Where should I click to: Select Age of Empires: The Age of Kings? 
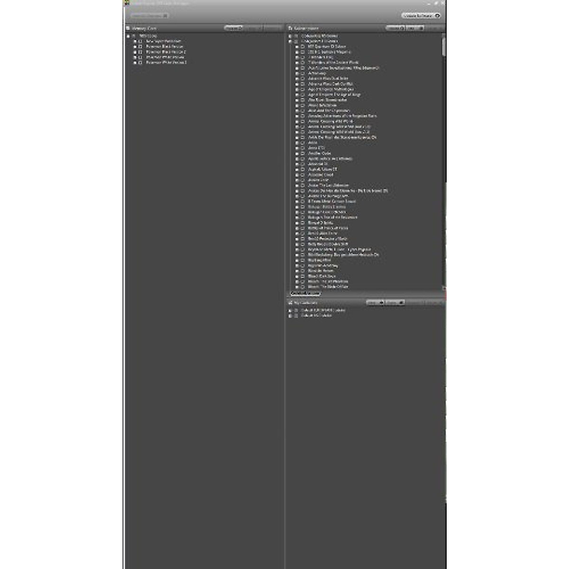point(334,95)
